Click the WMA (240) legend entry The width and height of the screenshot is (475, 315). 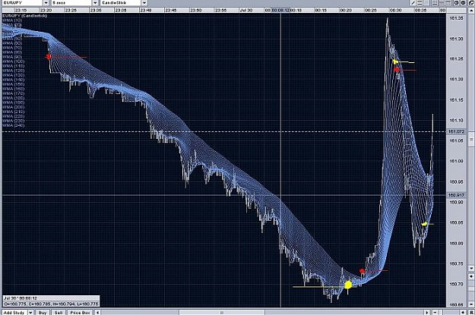point(14,125)
